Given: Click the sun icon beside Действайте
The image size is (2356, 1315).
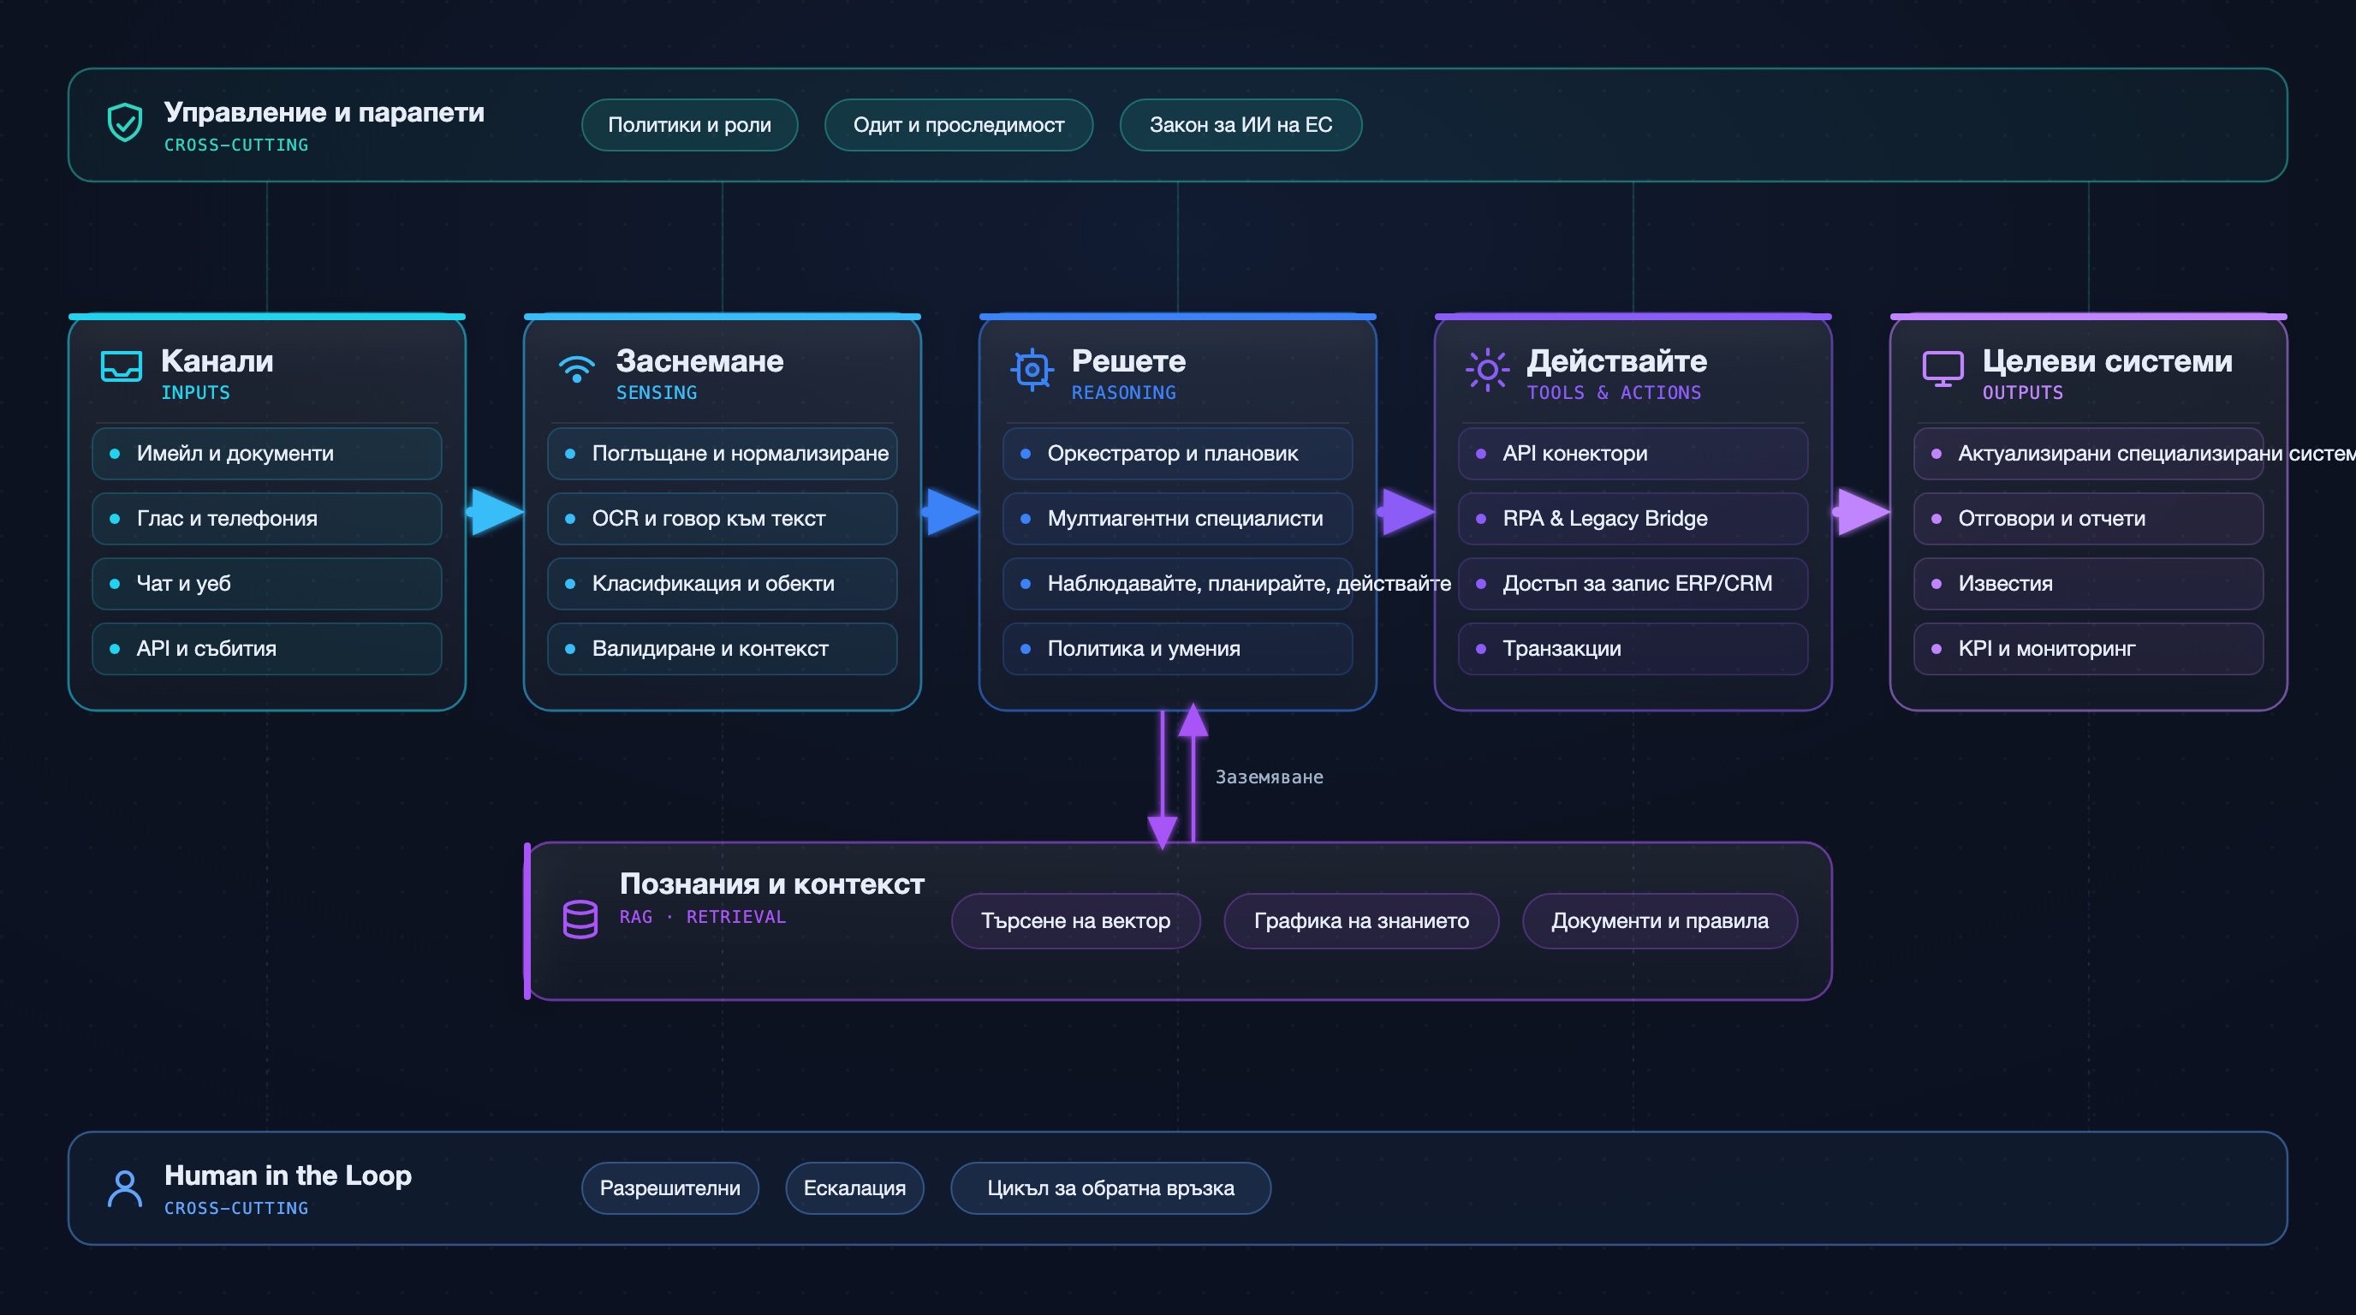Looking at the screenshot, I should click(x=1487, y=370).
